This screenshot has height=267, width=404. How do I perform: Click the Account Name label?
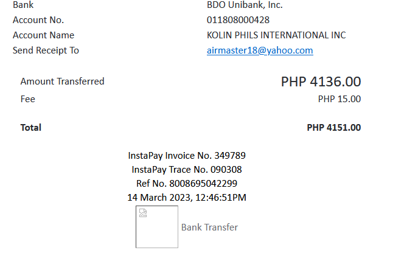click(43, 35)
